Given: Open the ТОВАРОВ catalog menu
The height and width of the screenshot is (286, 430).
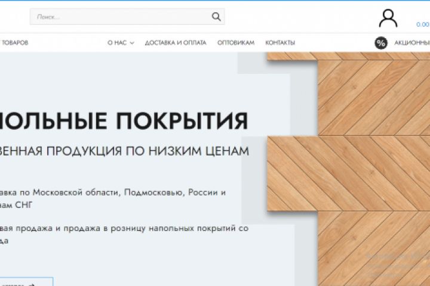Looking at the screenshot, I should [x=14, y=43].
